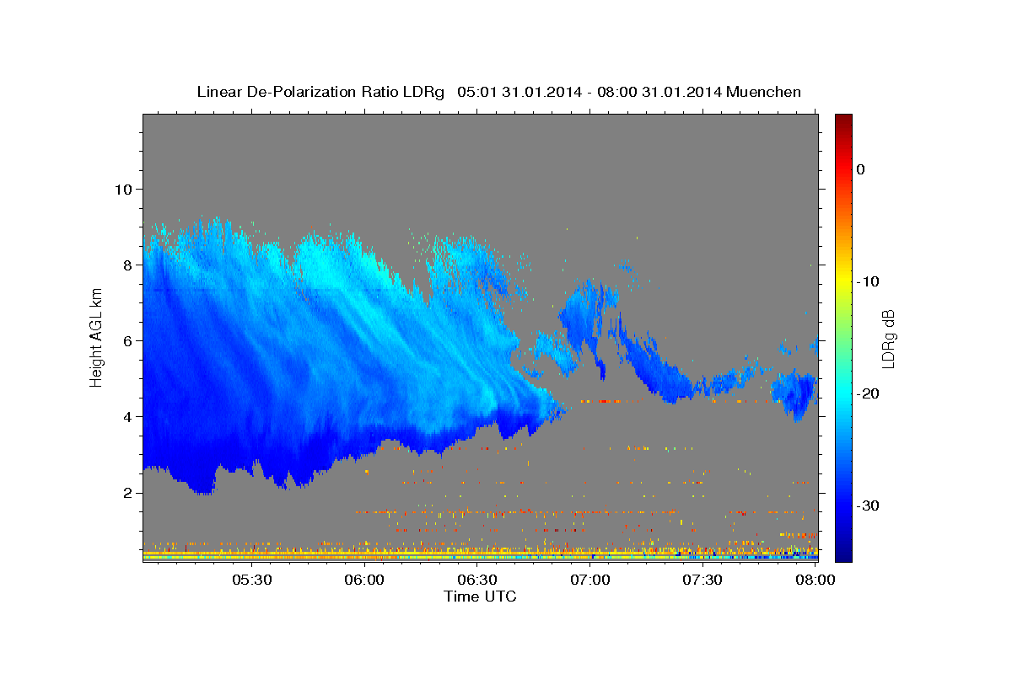Click the 07:30 time tick label
This screenshot has height=674, width=1012.
pyautogui.click(x=702, y=580)
